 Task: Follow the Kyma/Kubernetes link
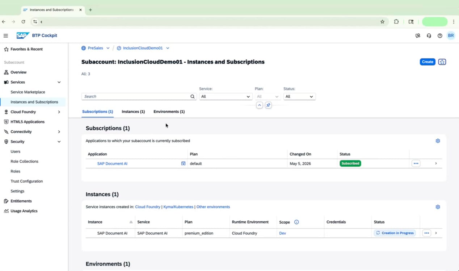[178, 207]
